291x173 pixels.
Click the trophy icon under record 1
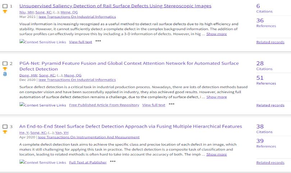[5, 12]
